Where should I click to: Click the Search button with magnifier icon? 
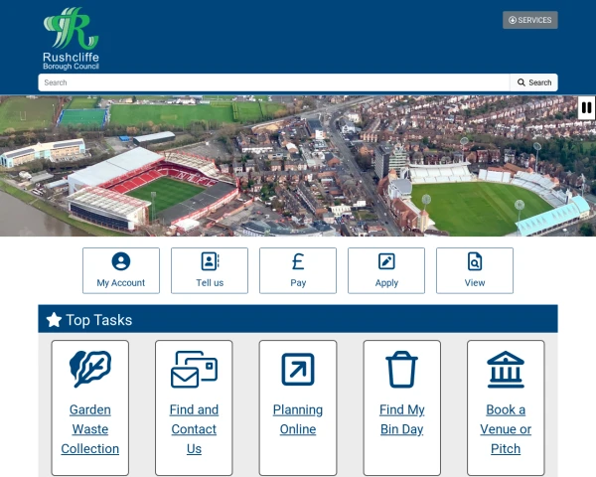coord(534,82)
